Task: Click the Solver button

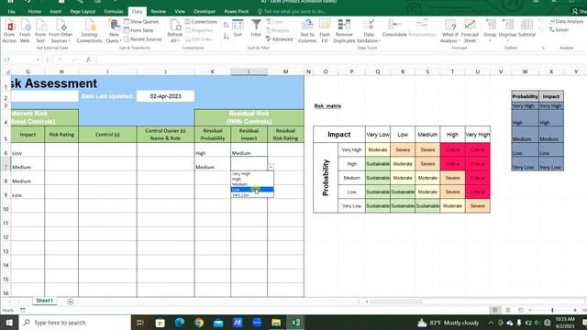Action: point(559,30)
